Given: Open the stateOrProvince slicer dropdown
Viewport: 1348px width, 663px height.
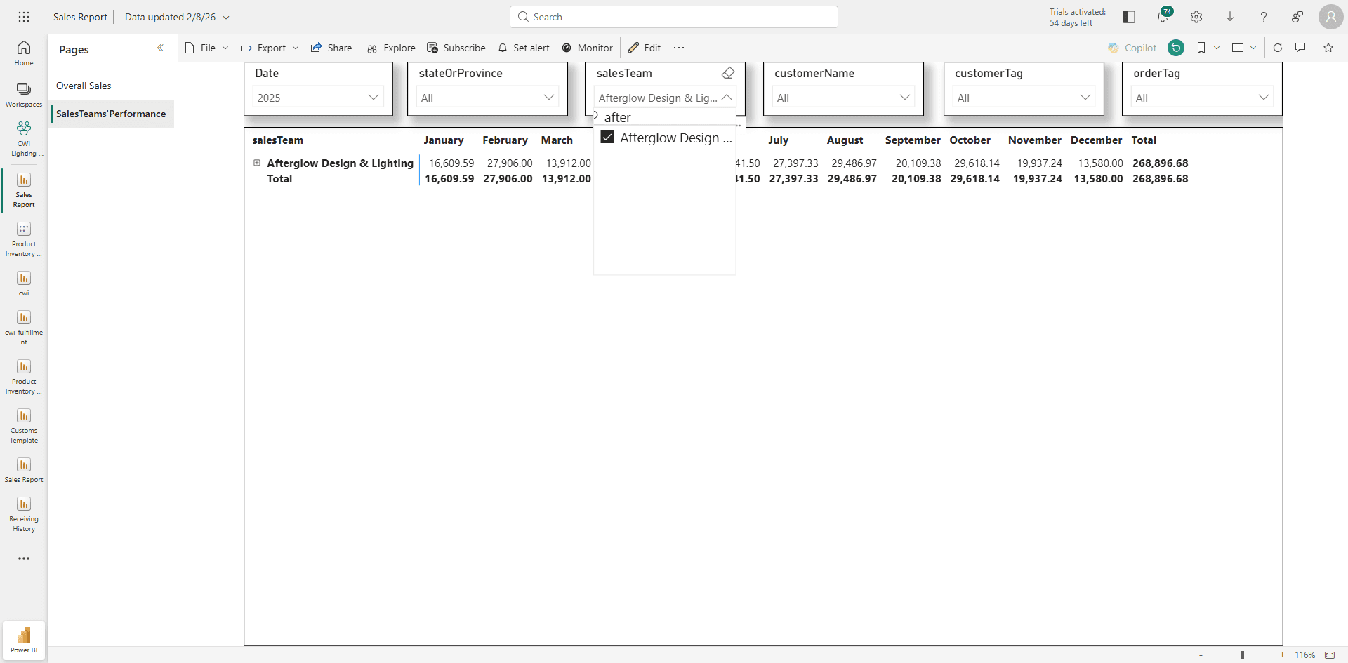Looking at the screenshot, I should [x=487, y=98].
